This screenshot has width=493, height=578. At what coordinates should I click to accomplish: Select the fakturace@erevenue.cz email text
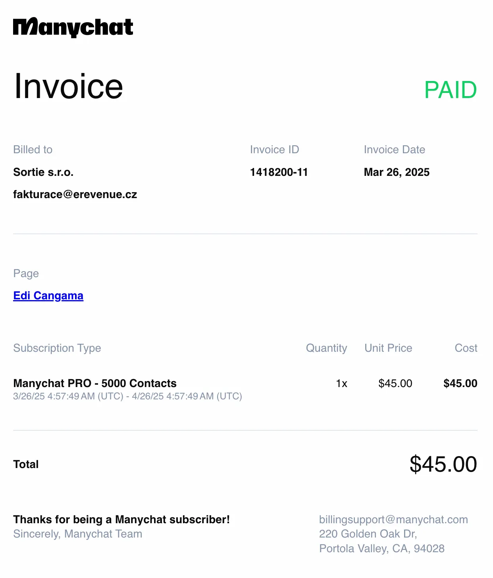75,195
